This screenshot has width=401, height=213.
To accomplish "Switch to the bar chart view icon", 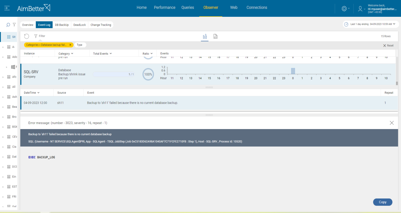I will coord(205,37).
